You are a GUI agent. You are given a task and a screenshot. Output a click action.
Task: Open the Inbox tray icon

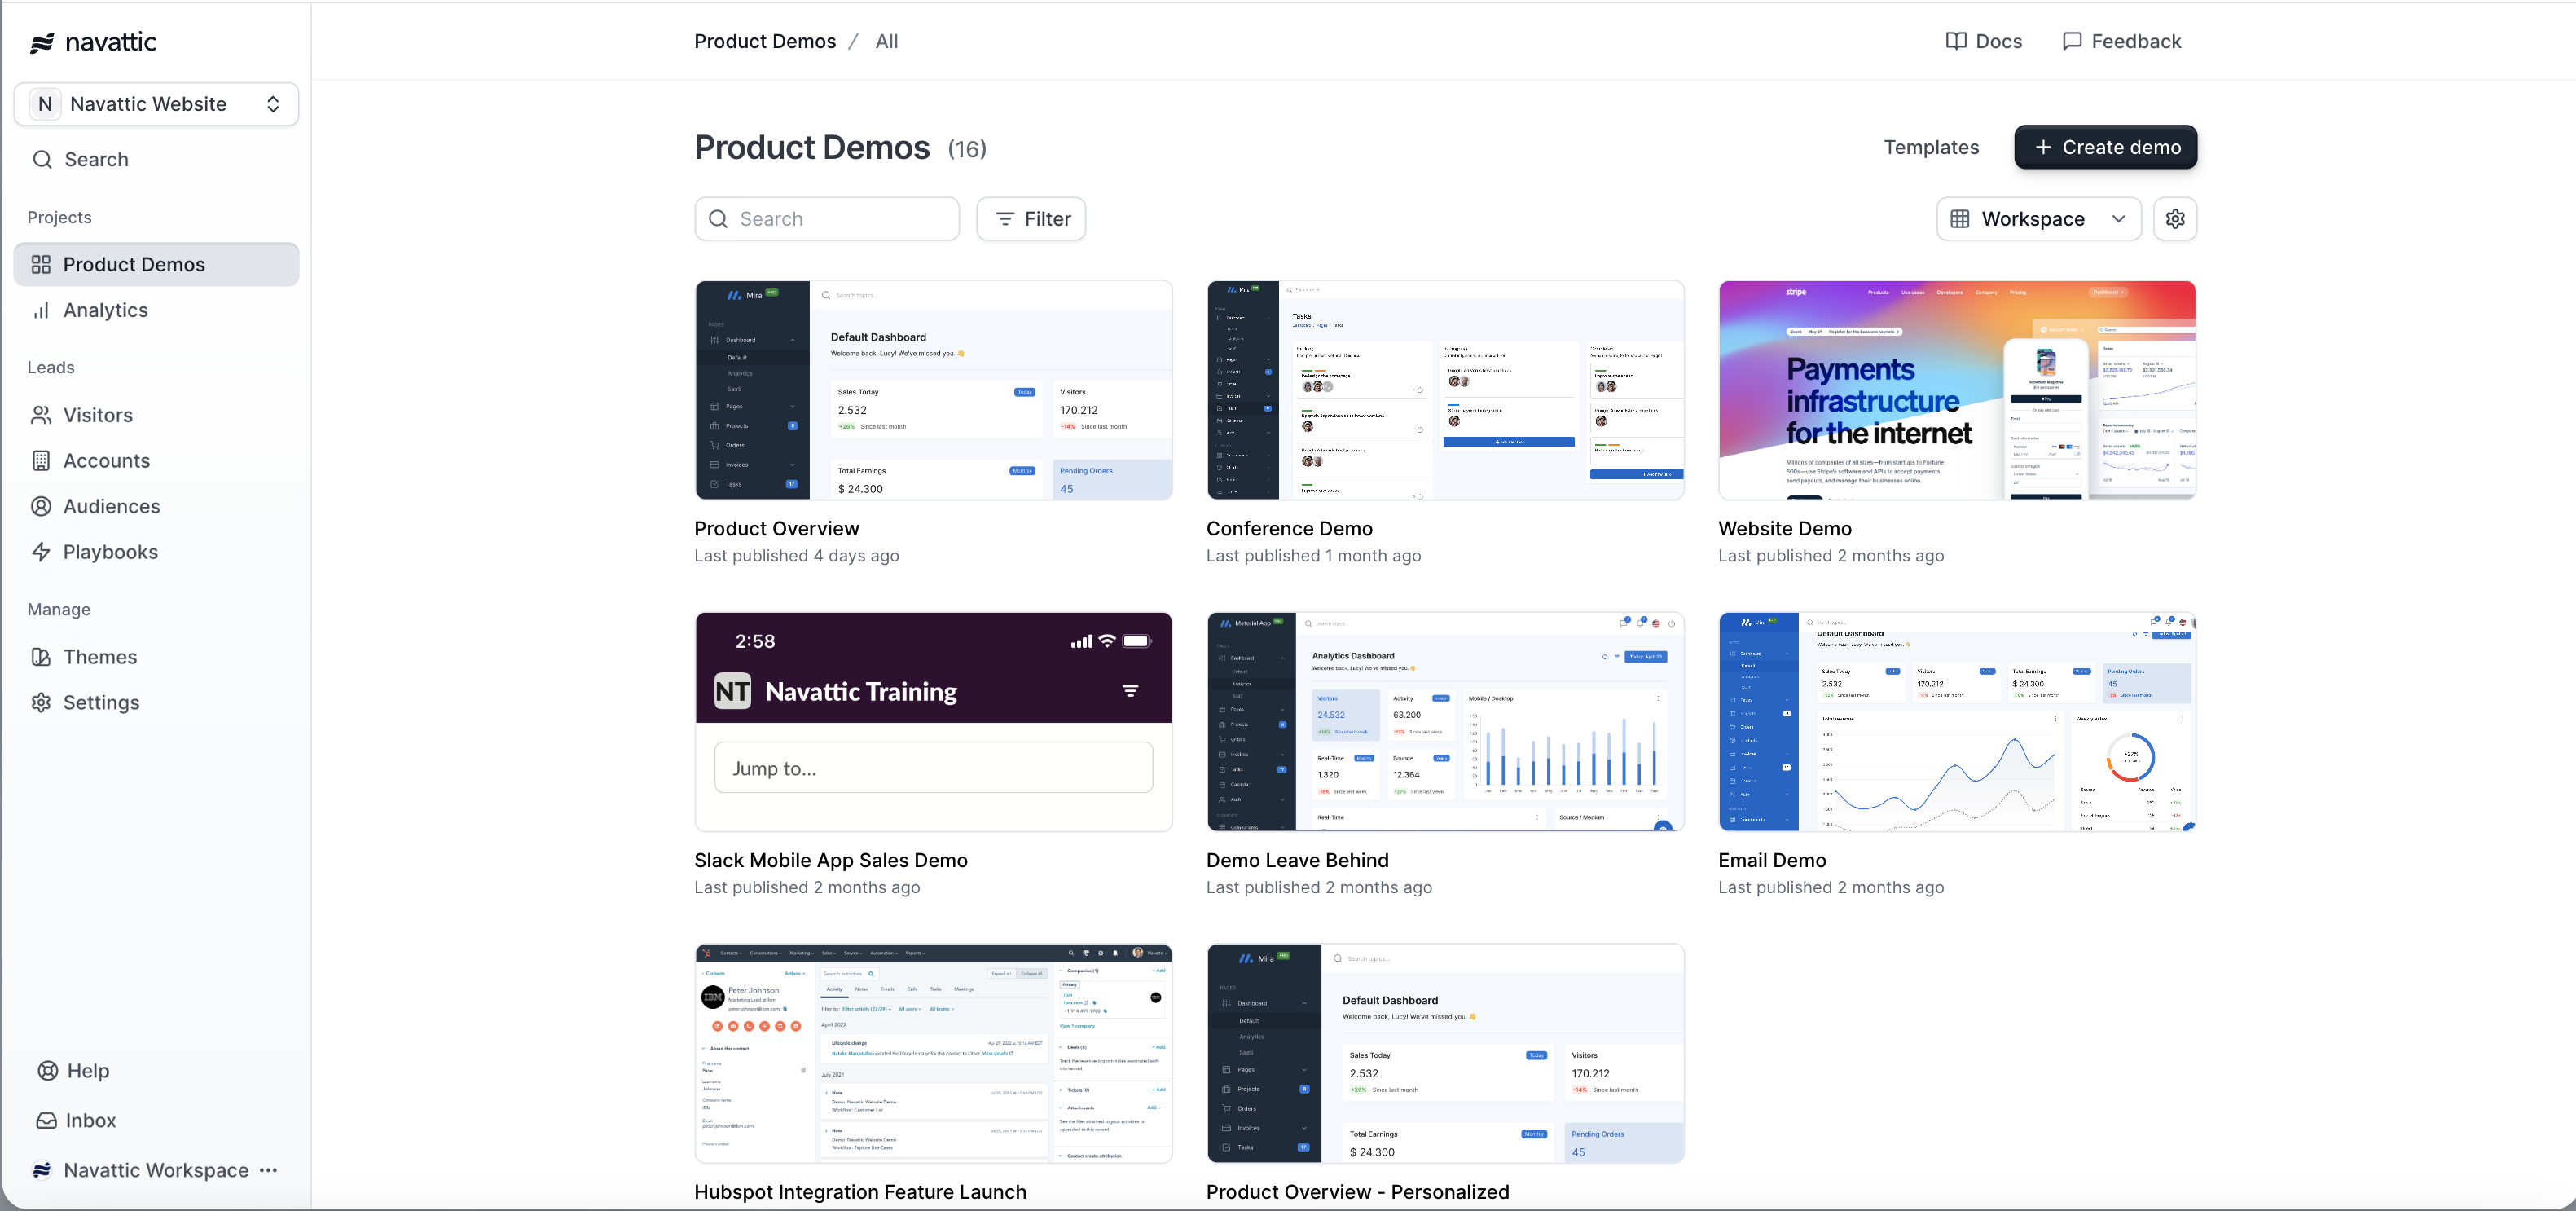pyautogui.click(x=46, y=1120)
